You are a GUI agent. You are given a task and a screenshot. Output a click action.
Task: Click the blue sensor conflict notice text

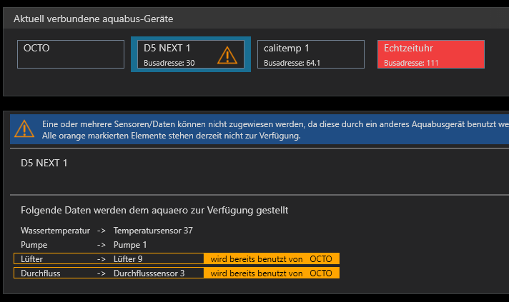(272, 129)
